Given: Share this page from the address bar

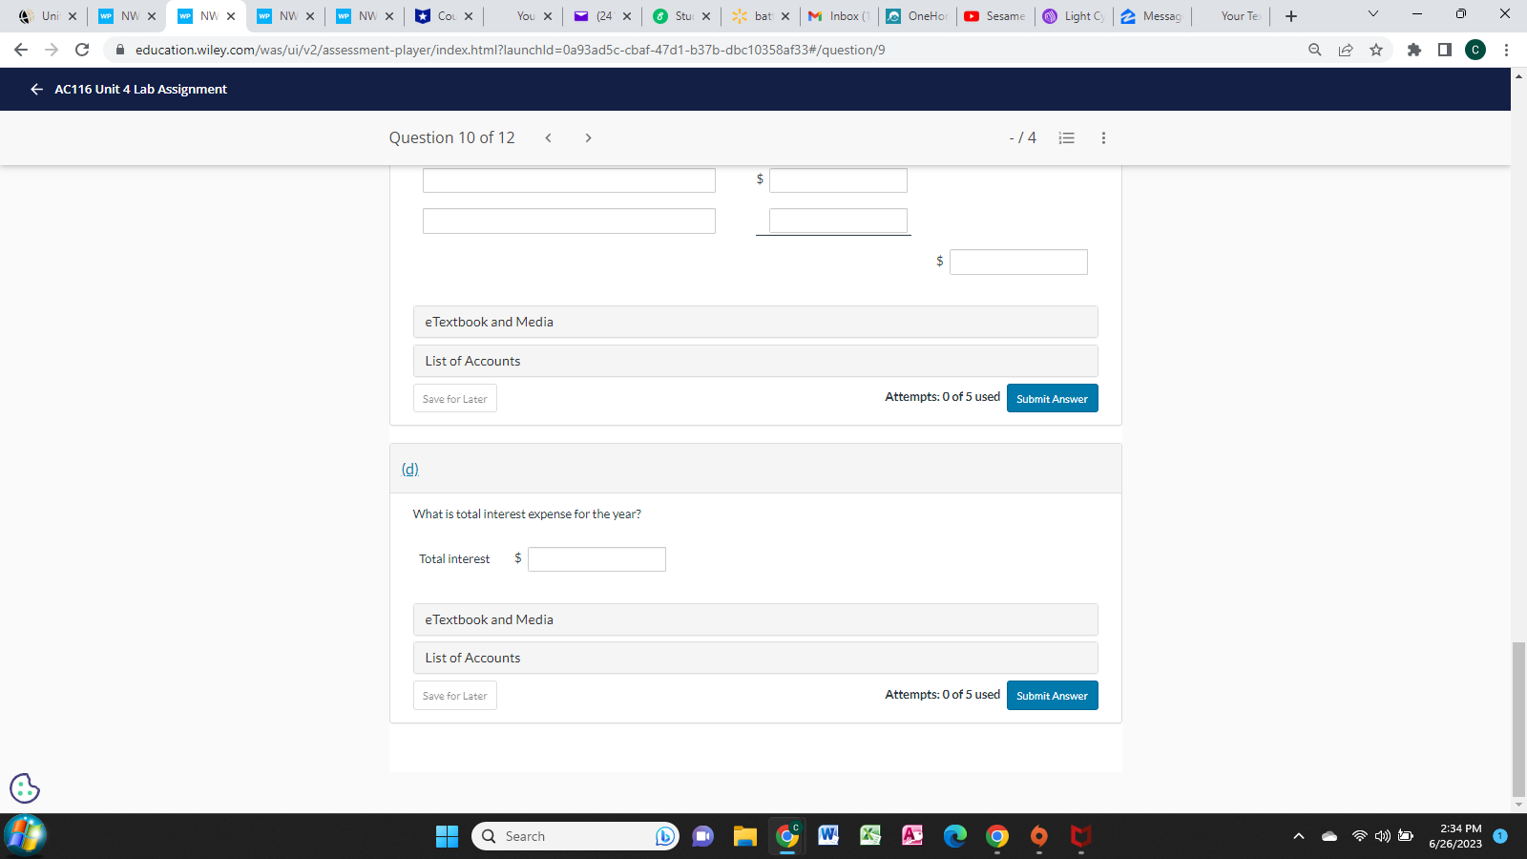Looking at the screenshot, I should pos(1346,50).
